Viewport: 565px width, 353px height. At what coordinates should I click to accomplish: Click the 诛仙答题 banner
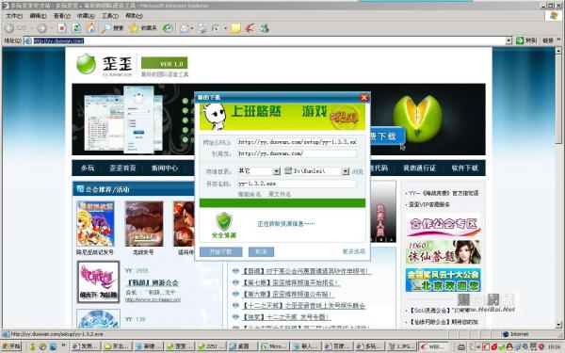(x=444, y=251)
